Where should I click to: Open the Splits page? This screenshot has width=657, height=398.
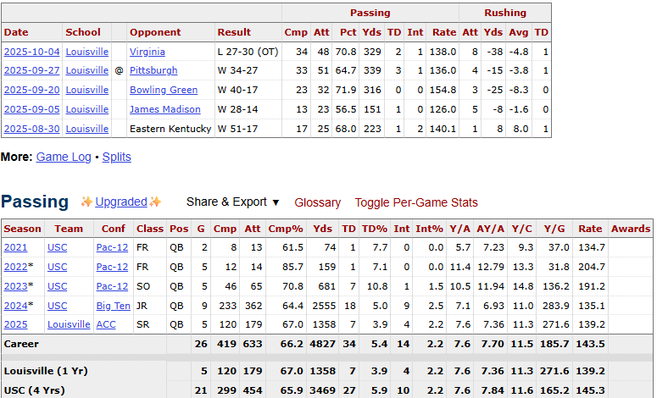pos(116,157)
